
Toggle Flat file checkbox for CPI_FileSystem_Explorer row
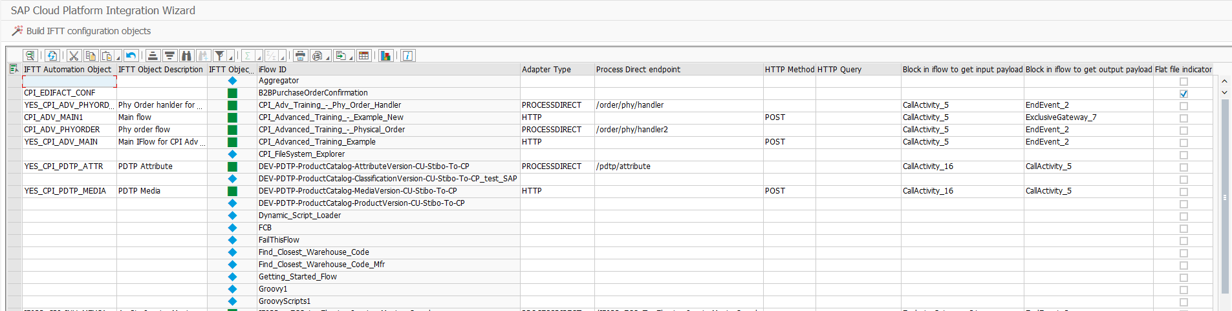[1183, 155]
